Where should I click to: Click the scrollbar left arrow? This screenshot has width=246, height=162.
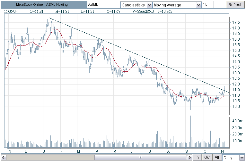pos(4,157)
